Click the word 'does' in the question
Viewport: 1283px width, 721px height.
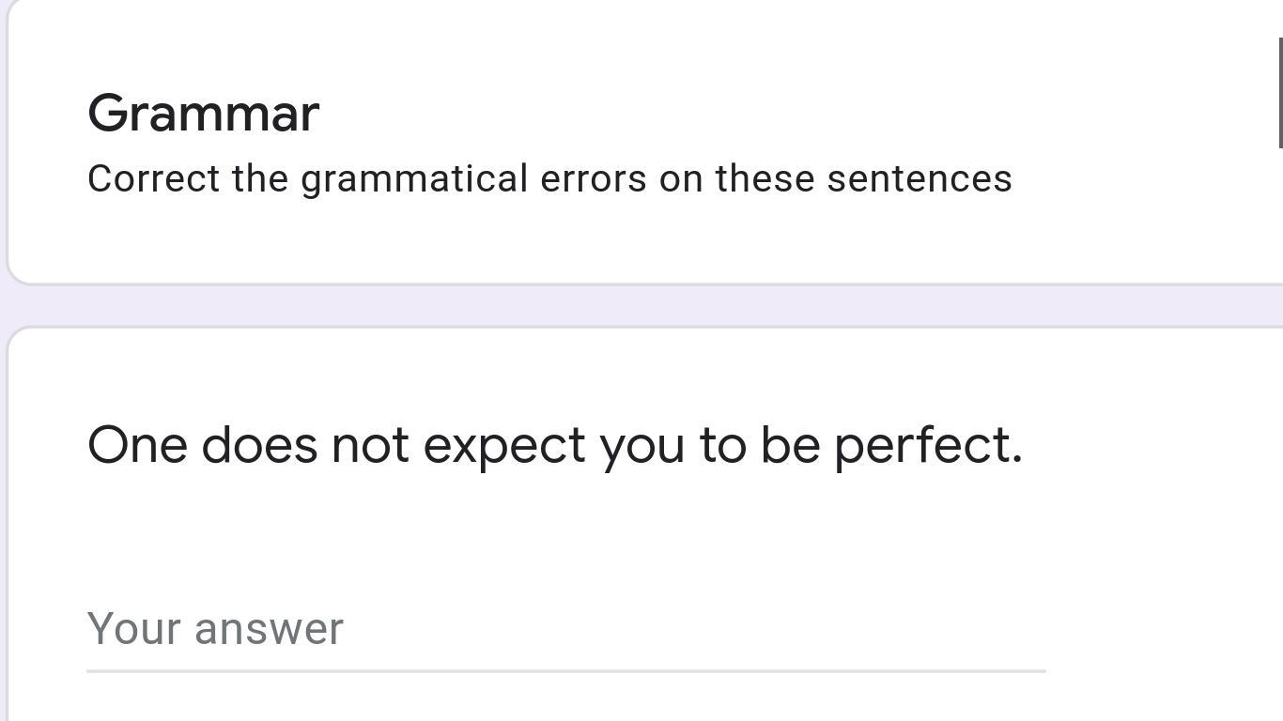click(x=259, y=445)
